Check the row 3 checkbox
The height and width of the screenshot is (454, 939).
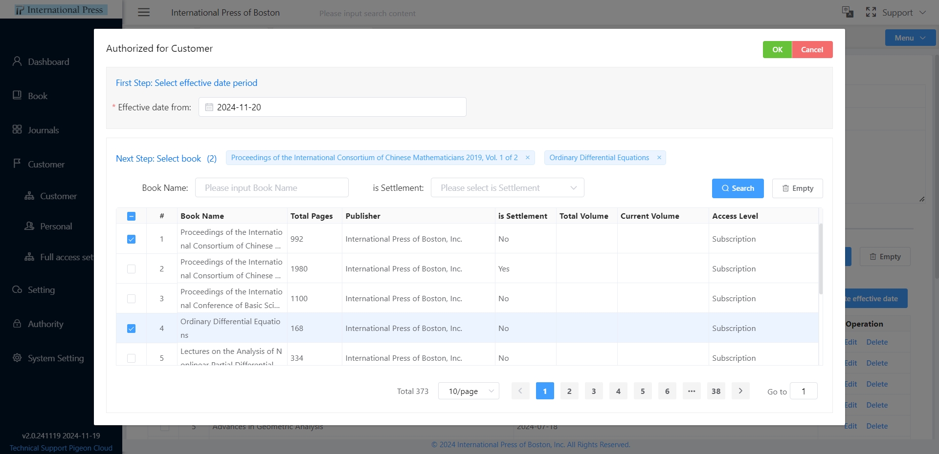pos(131,299)
